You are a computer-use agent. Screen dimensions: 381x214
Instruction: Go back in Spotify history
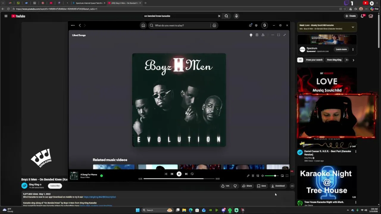pyautogui.click(x=80, y=25)
